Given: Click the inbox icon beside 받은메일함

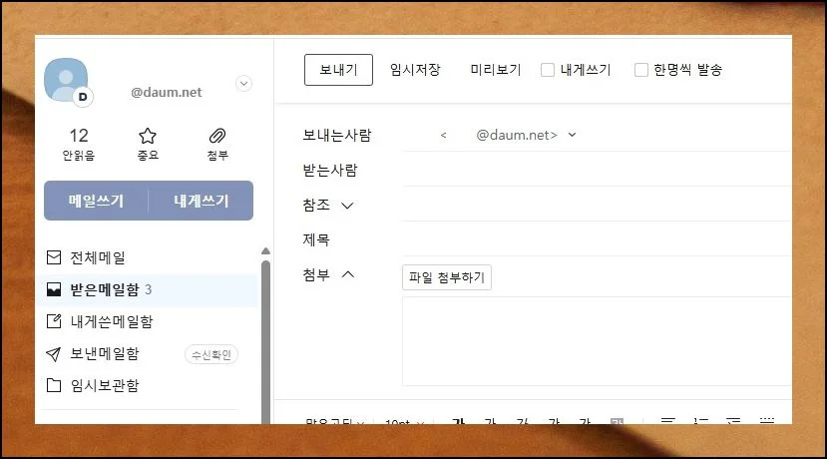Looking at the screenshot, I should (54, 289).
